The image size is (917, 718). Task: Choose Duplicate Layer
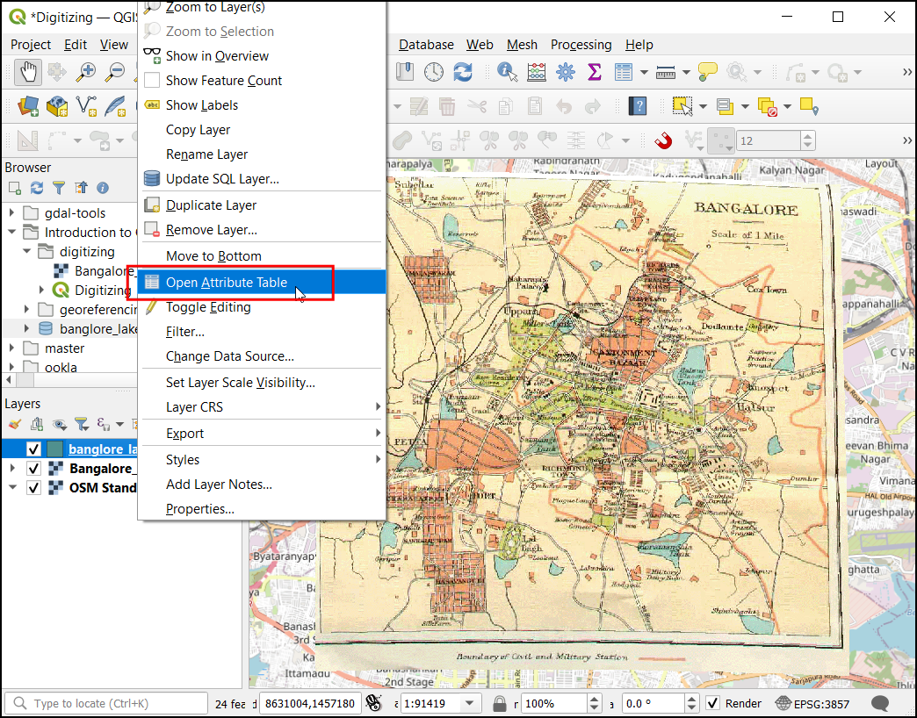point(262,205)
